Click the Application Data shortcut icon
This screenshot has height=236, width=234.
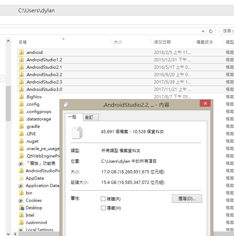tap(21, 185)
